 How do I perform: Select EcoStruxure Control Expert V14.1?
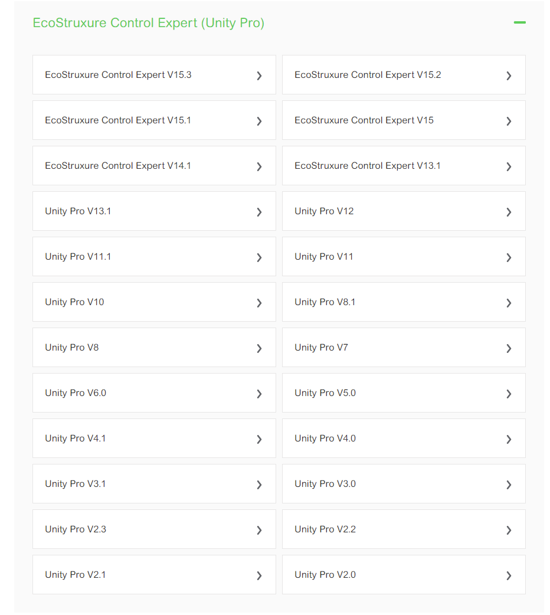point(118,166)
